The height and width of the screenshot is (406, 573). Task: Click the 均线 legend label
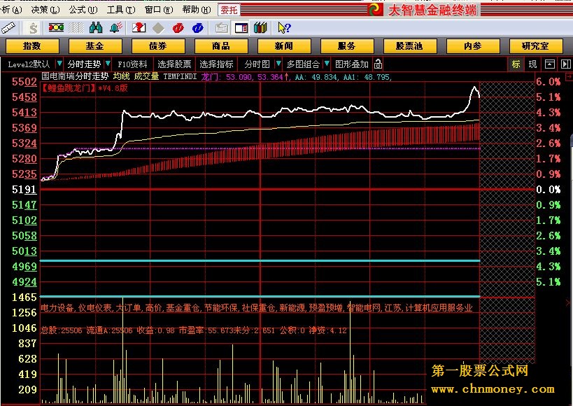coord(121,76)
